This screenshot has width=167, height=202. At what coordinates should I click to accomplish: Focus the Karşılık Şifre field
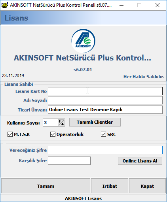coord(69,160)
